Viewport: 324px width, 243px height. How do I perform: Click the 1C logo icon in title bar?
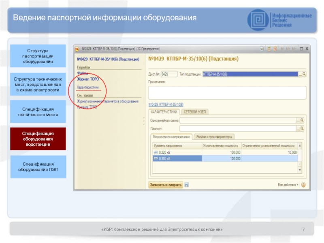click(x=76, y=48)
